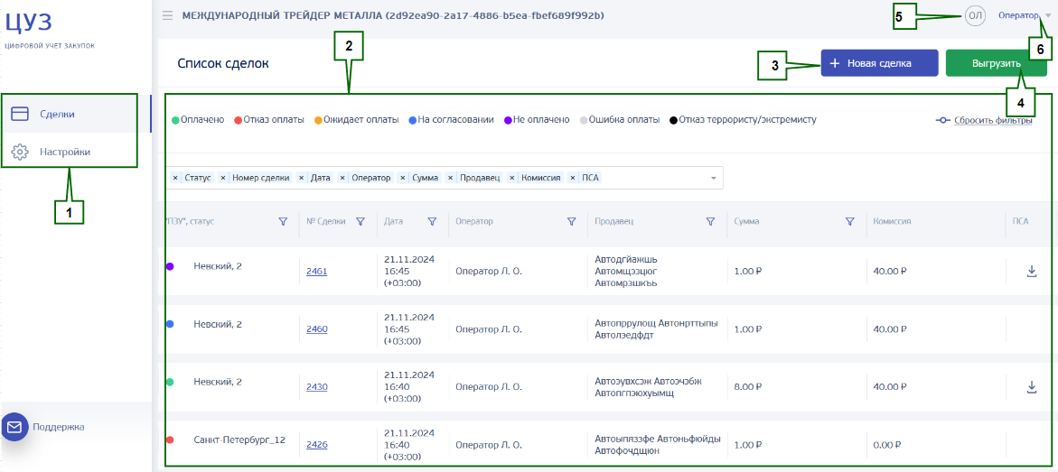Image resolution: width=1058 pixels, height=472 pixels.
Task: Select the Санкт-Петербург_12 cell
Action: [239, 440]
